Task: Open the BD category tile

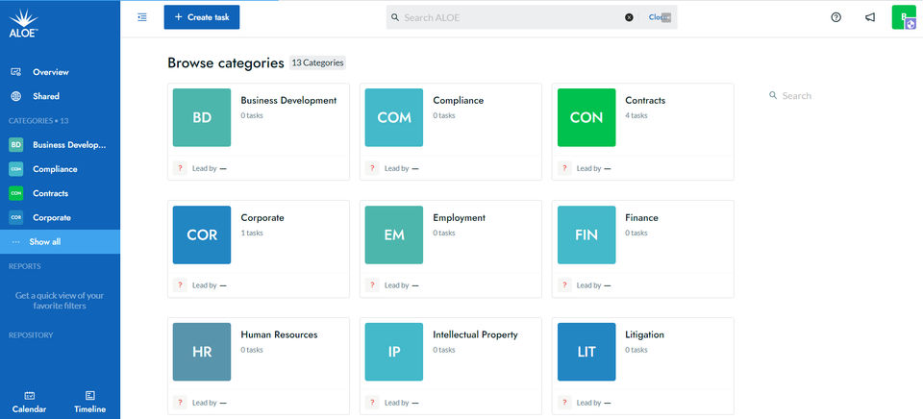Action: 202,117
